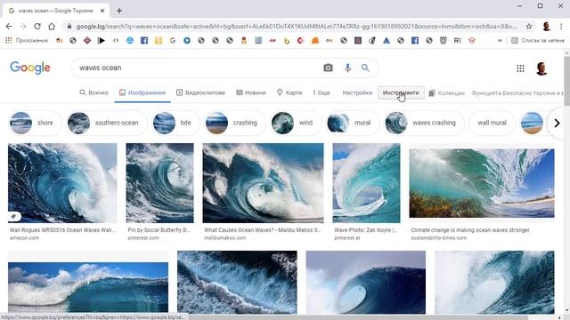Open the Google apps grid

click(x=520, y=68)
